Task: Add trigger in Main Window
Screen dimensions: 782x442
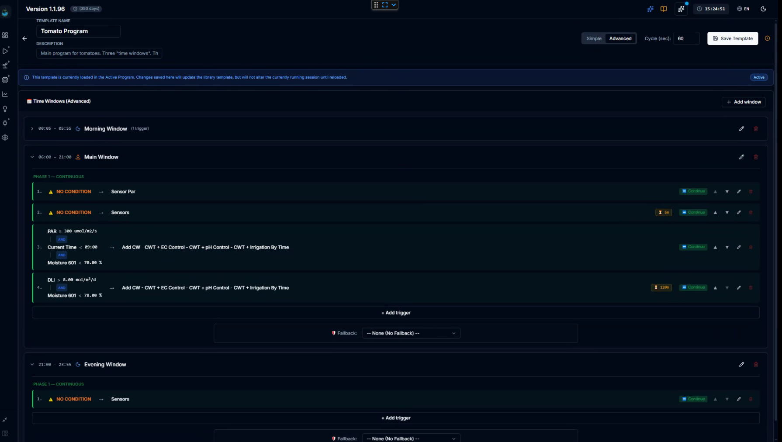Action: (x=396, y=313)
